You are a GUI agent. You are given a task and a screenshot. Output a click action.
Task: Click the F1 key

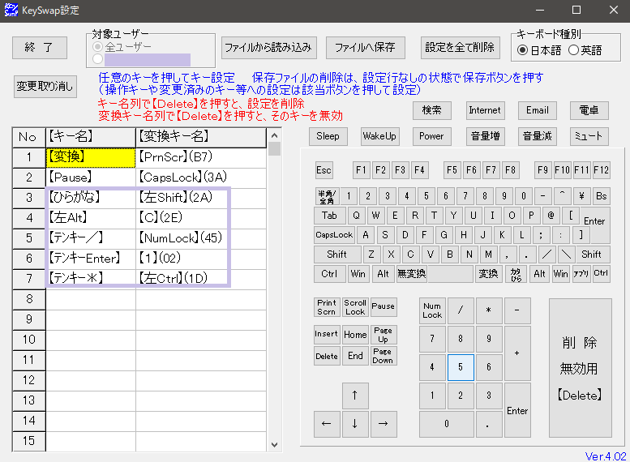point(361,170)
